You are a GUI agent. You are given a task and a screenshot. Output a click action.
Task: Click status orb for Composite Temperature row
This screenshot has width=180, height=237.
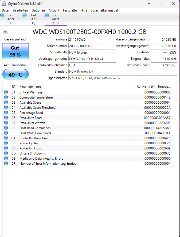(x=6, y=97)
